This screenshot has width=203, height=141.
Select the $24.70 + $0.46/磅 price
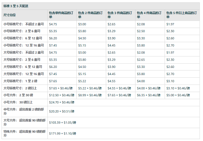[62, 102]
